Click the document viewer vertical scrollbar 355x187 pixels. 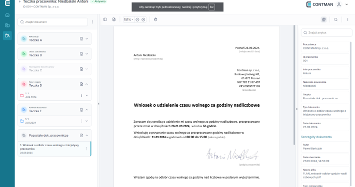pos(294,85)
